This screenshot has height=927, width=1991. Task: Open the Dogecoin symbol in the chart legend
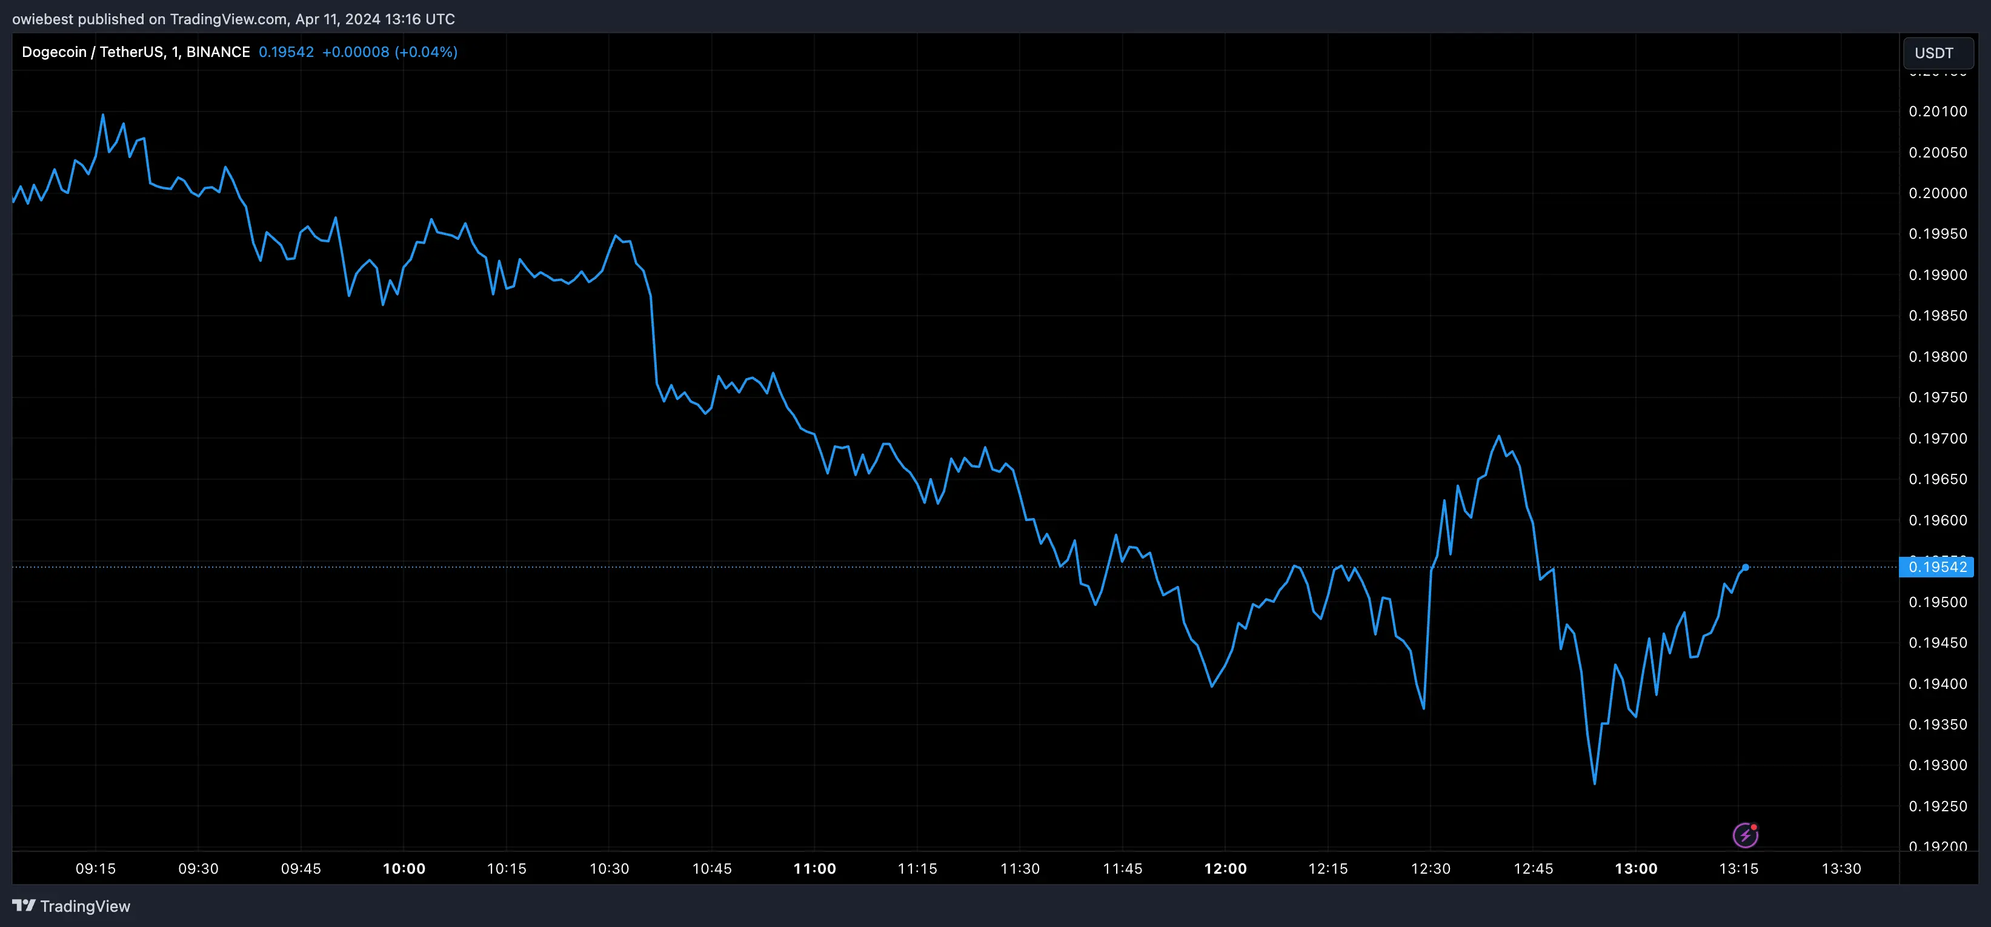(54, 51)
